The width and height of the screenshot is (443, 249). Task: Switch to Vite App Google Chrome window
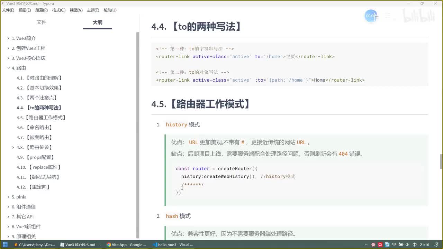tap(127, 245)
